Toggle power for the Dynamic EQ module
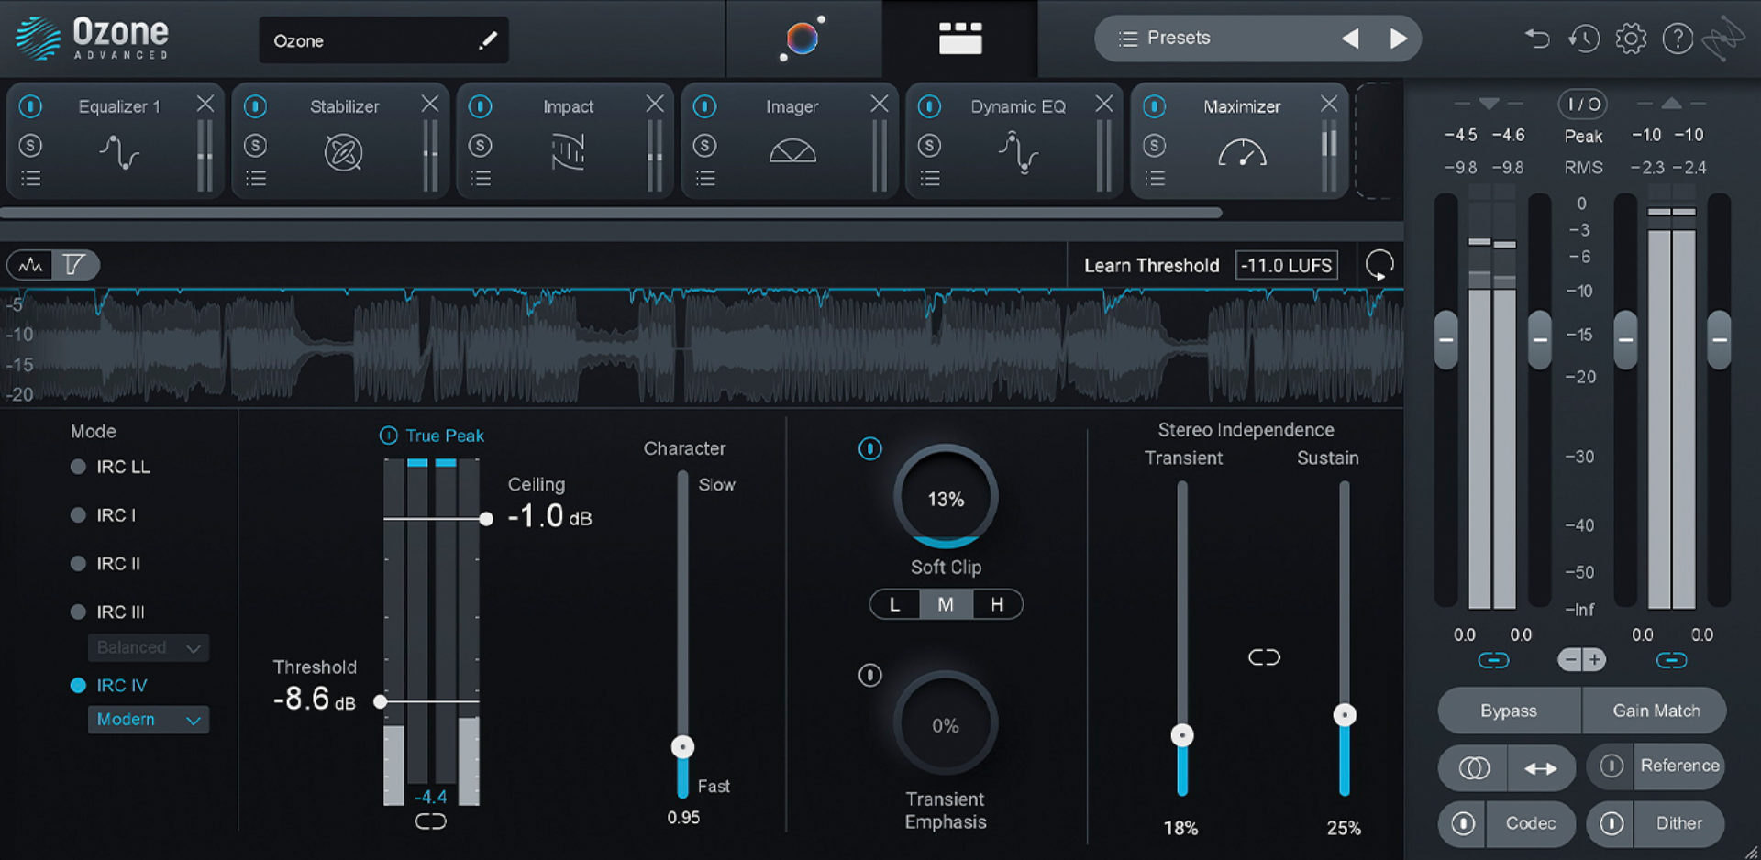 (929, 106)
